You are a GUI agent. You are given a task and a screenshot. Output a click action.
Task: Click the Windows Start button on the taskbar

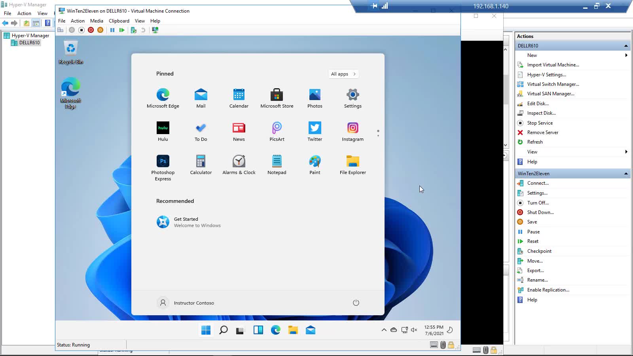(x=206, y=330)
